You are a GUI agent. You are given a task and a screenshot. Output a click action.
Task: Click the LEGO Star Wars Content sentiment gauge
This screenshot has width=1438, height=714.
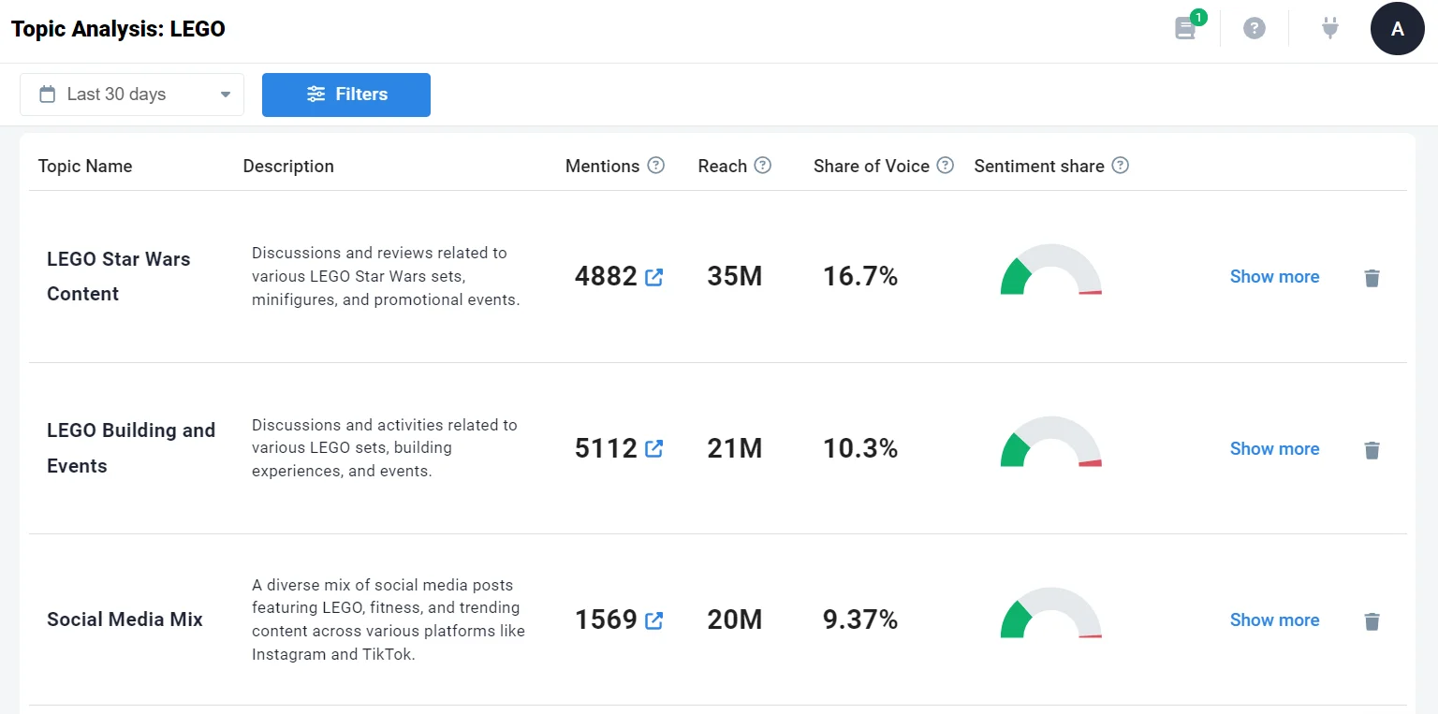tap(1051, 270)
